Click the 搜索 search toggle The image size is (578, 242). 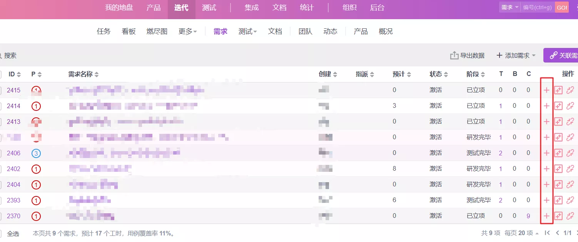click(8, 56)
